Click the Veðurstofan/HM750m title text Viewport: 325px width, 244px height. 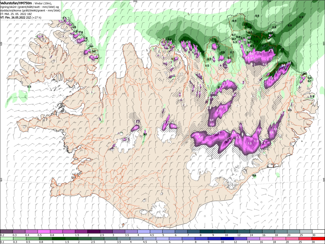click(x=16, y=3)
